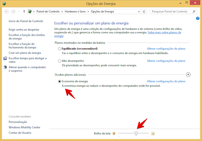This screenshot has width=202, height=141.
Task: Open Contas de Usuário link
Action: click(20, 133)
